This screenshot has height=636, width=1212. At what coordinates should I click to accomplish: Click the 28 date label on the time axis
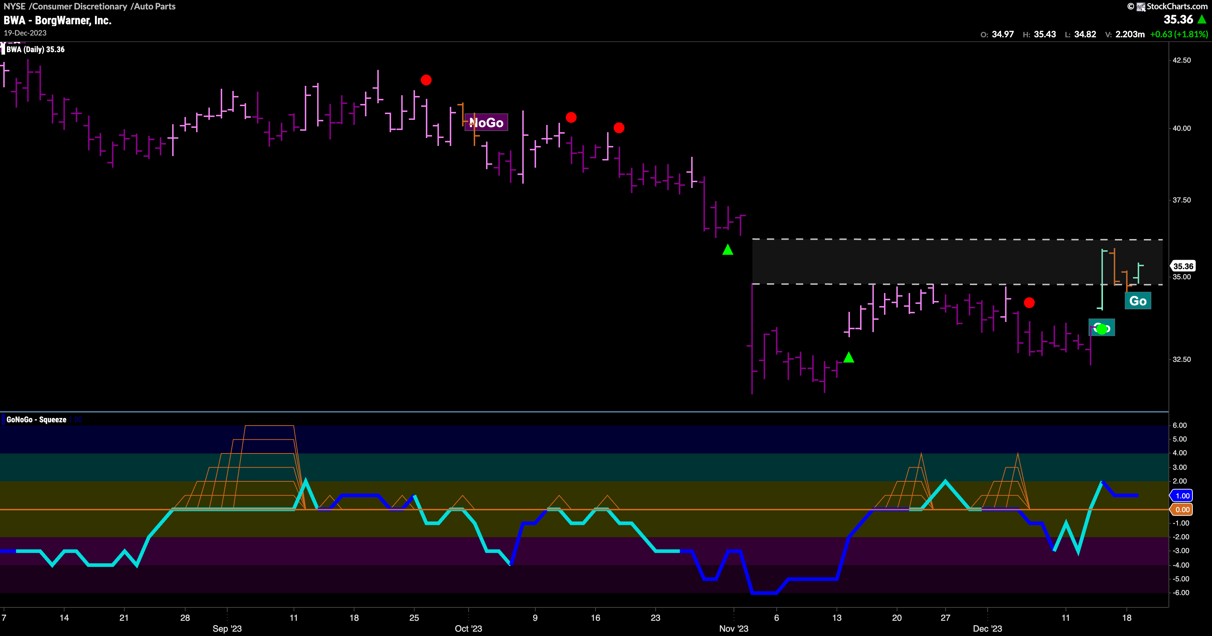tap(185, 618)
